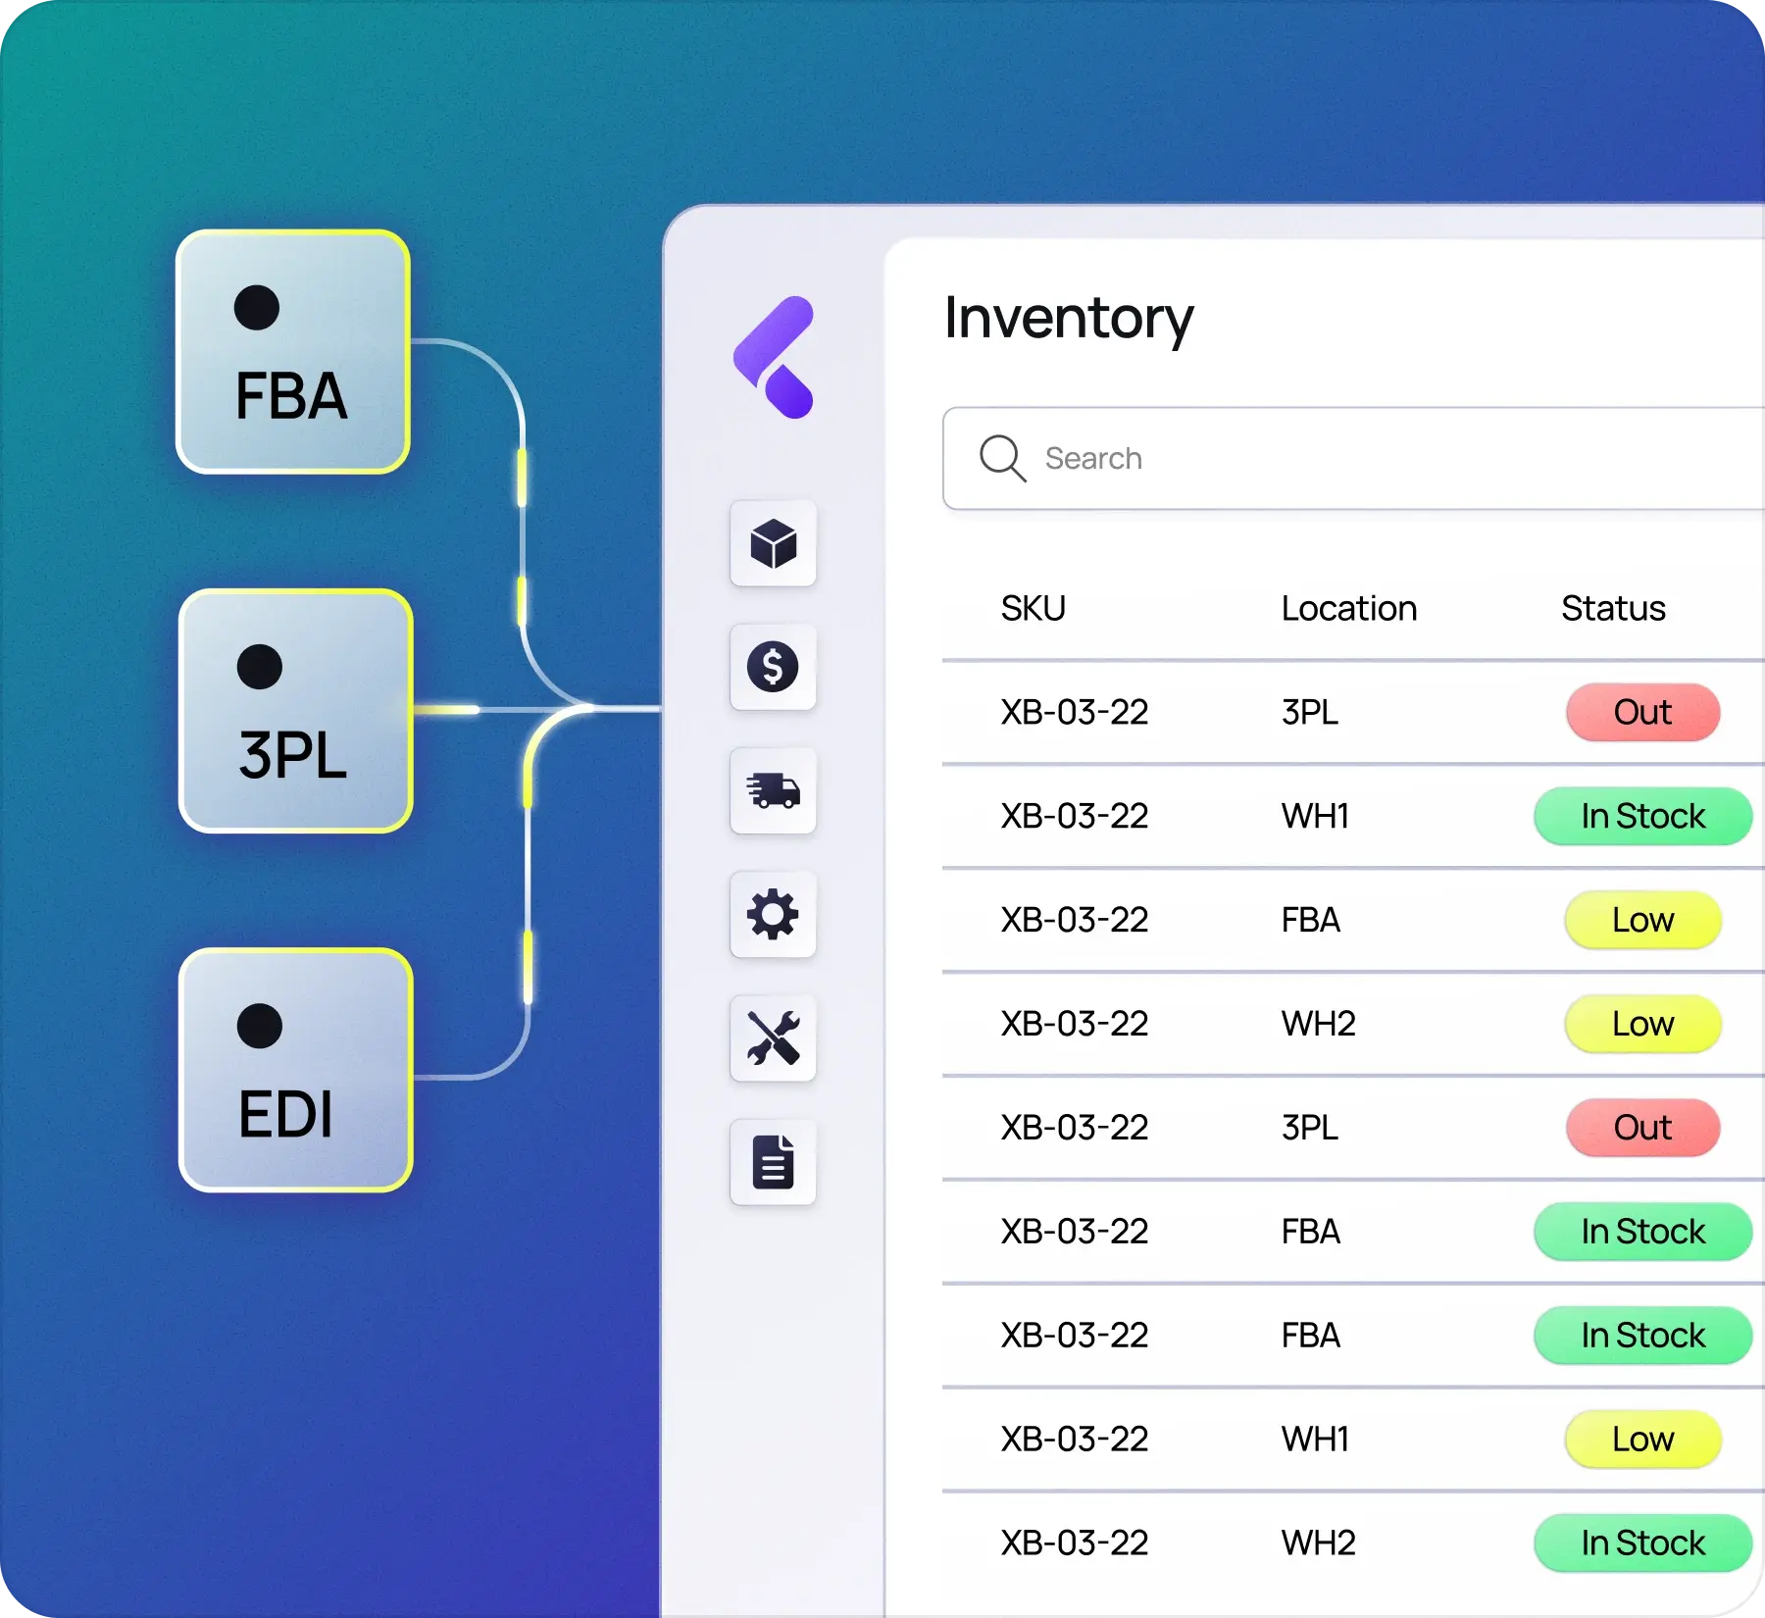1765x1618 pixels.
Task: Click the black dot on FBA card
Action: (257, 308)
